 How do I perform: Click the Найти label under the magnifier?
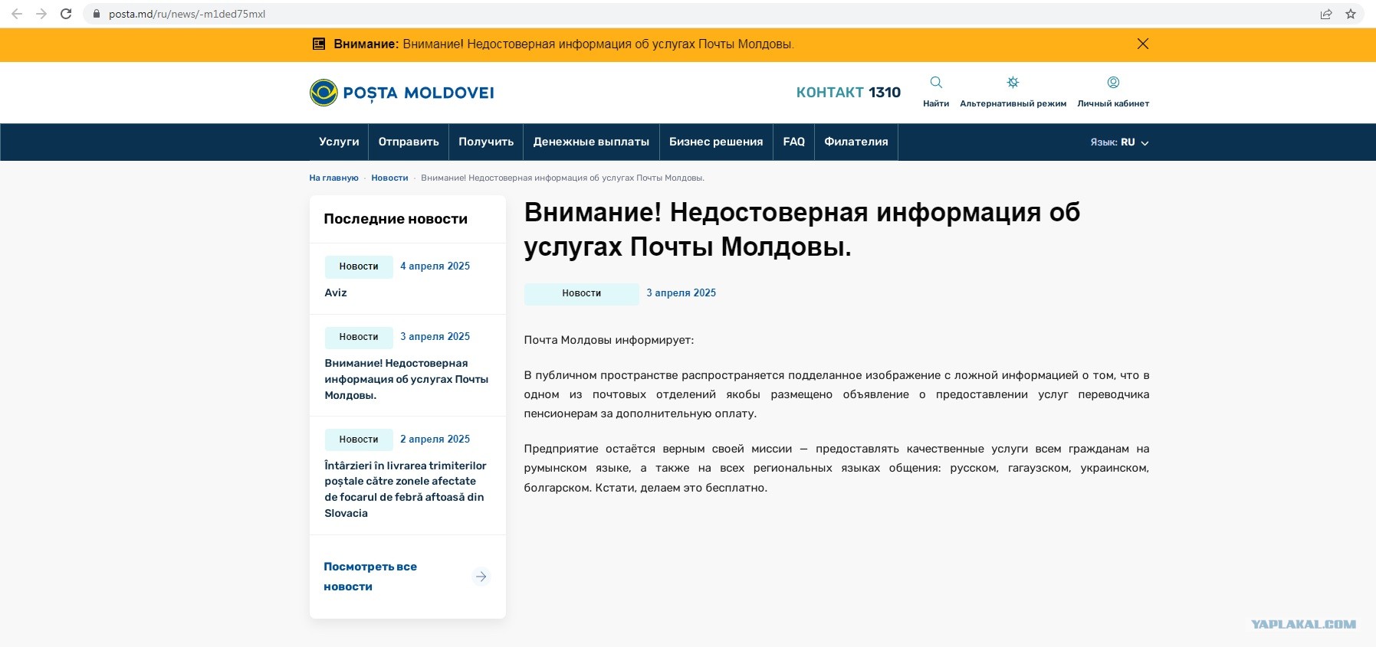[936, 103]
